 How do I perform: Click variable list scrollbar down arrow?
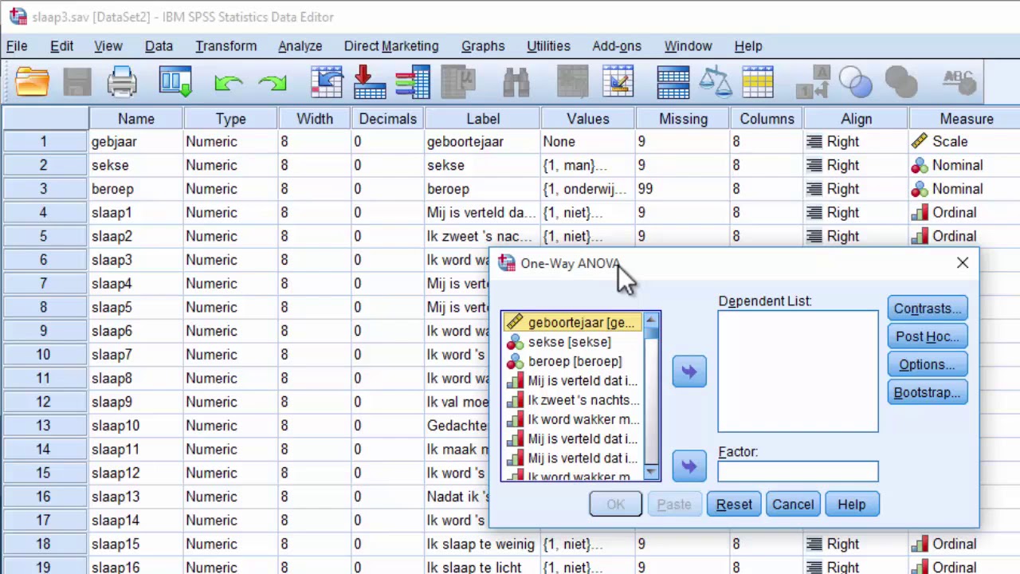point(652,473)
